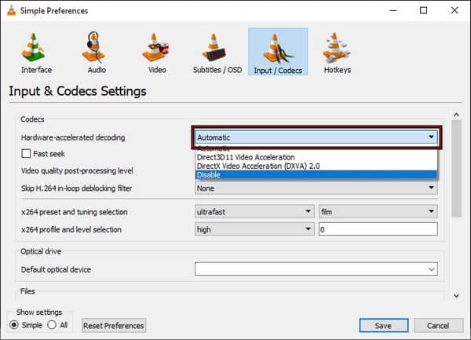This screenshot has width=471, height=340.
Task: Enable the Fast seek checkbox
Action: pos(26,153)
